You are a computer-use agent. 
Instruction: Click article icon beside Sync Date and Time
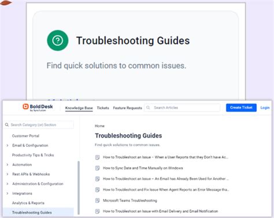(x=98, y=168)
